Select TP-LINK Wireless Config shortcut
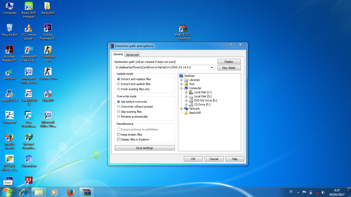Image resolution: width=351 pixels, height=197 pixels. click(10, 163)
